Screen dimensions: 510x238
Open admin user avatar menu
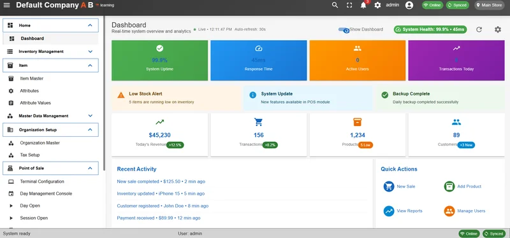409,5
